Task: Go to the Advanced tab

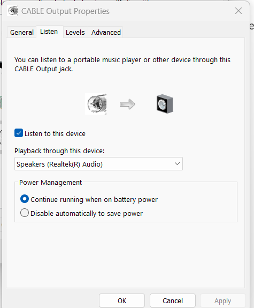Action: 106,33
